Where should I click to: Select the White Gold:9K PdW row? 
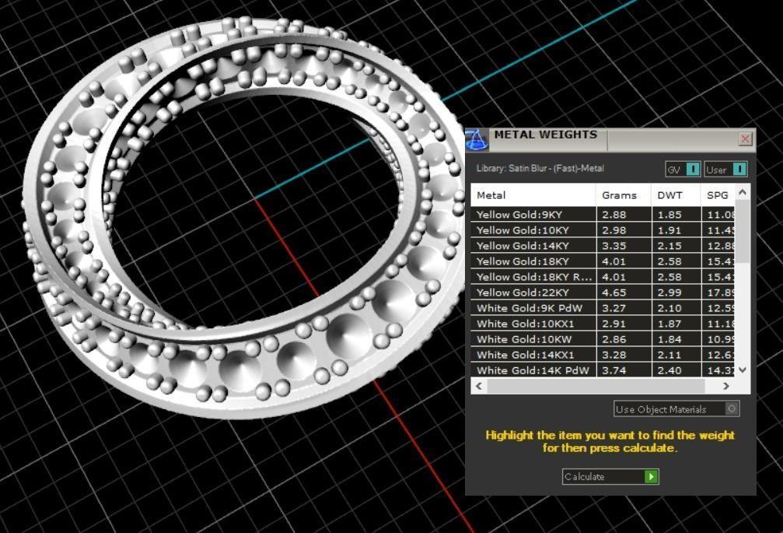[603, 307]
